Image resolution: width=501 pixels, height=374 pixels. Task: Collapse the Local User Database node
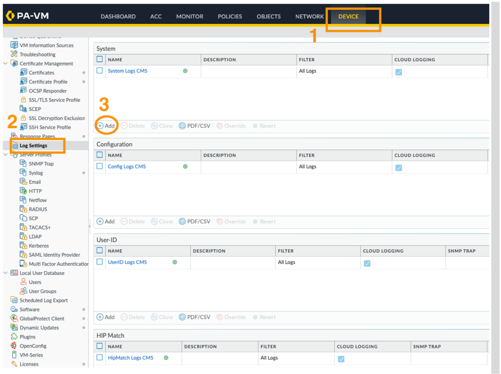point(6,273)
